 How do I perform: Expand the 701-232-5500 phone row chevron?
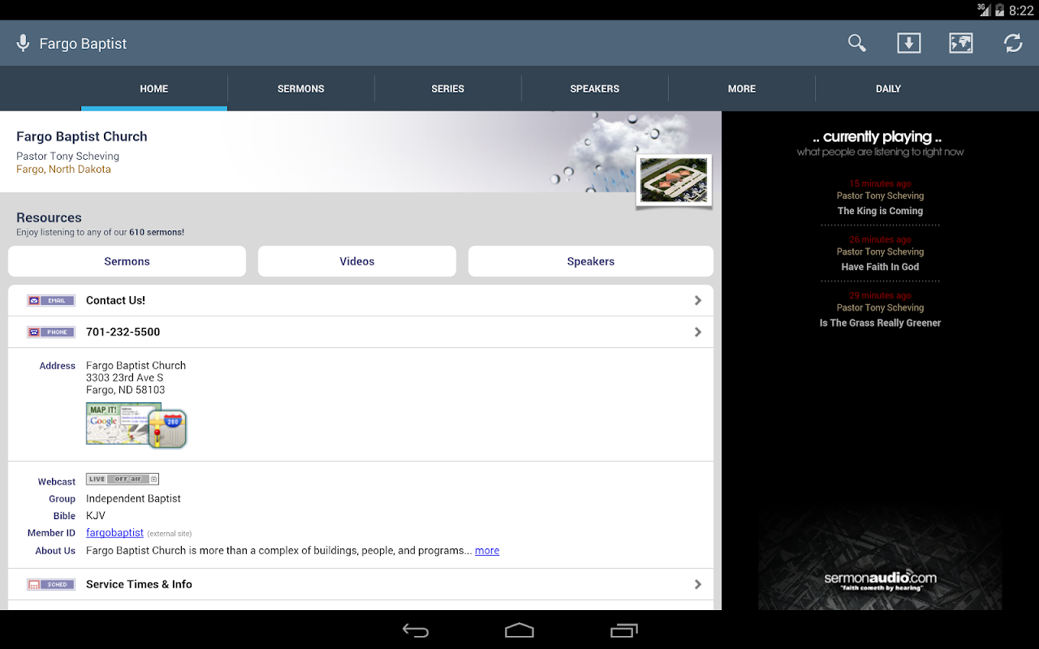click(698, 332)
